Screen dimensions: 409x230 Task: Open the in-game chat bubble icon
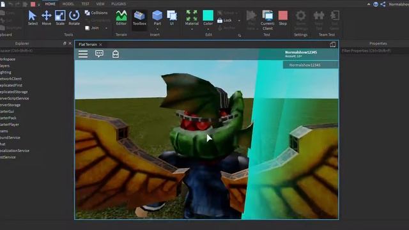(99, 54)
